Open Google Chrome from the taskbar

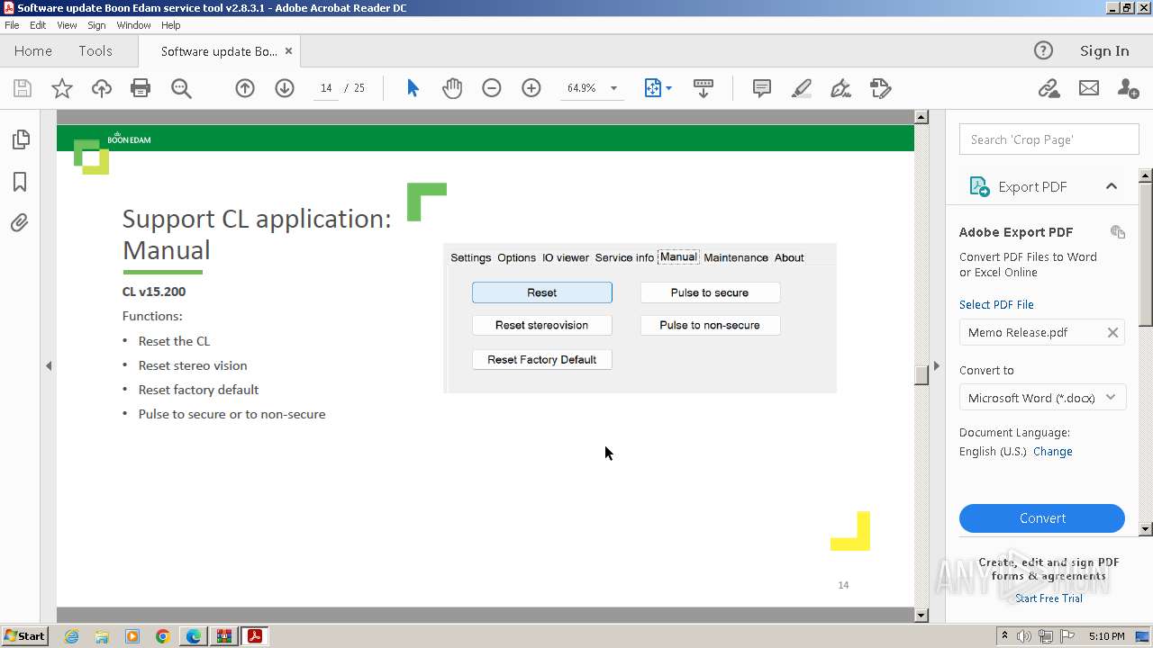pyautogui.click(x=163, y=636)
